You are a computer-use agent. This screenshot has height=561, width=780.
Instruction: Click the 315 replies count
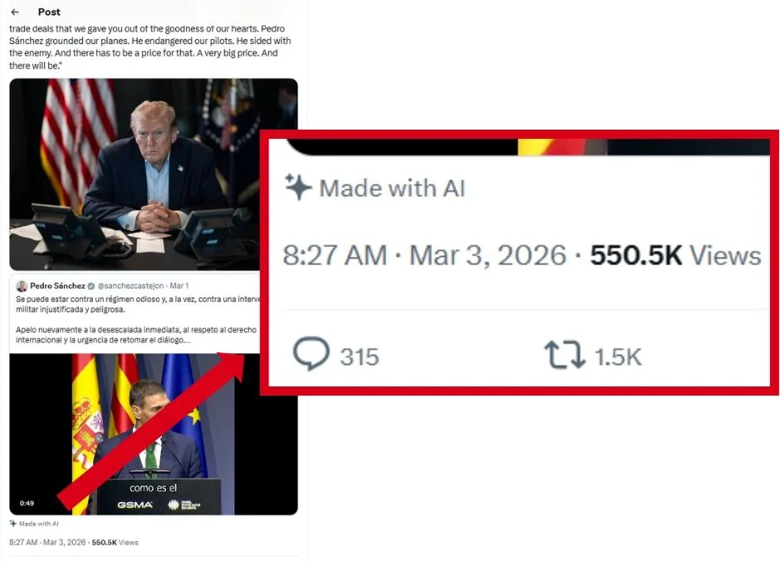pyautogui.click(x=359, y=357)
